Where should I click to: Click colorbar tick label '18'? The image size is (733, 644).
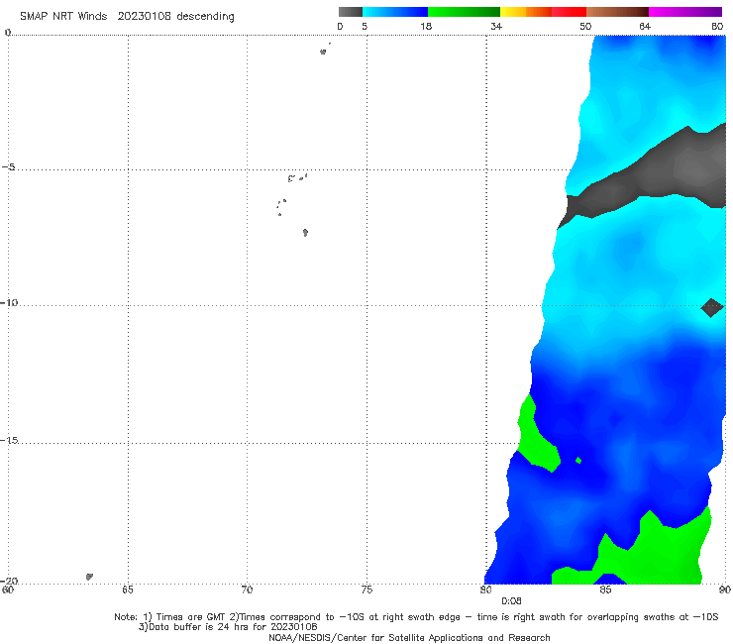tap(426, 27)
